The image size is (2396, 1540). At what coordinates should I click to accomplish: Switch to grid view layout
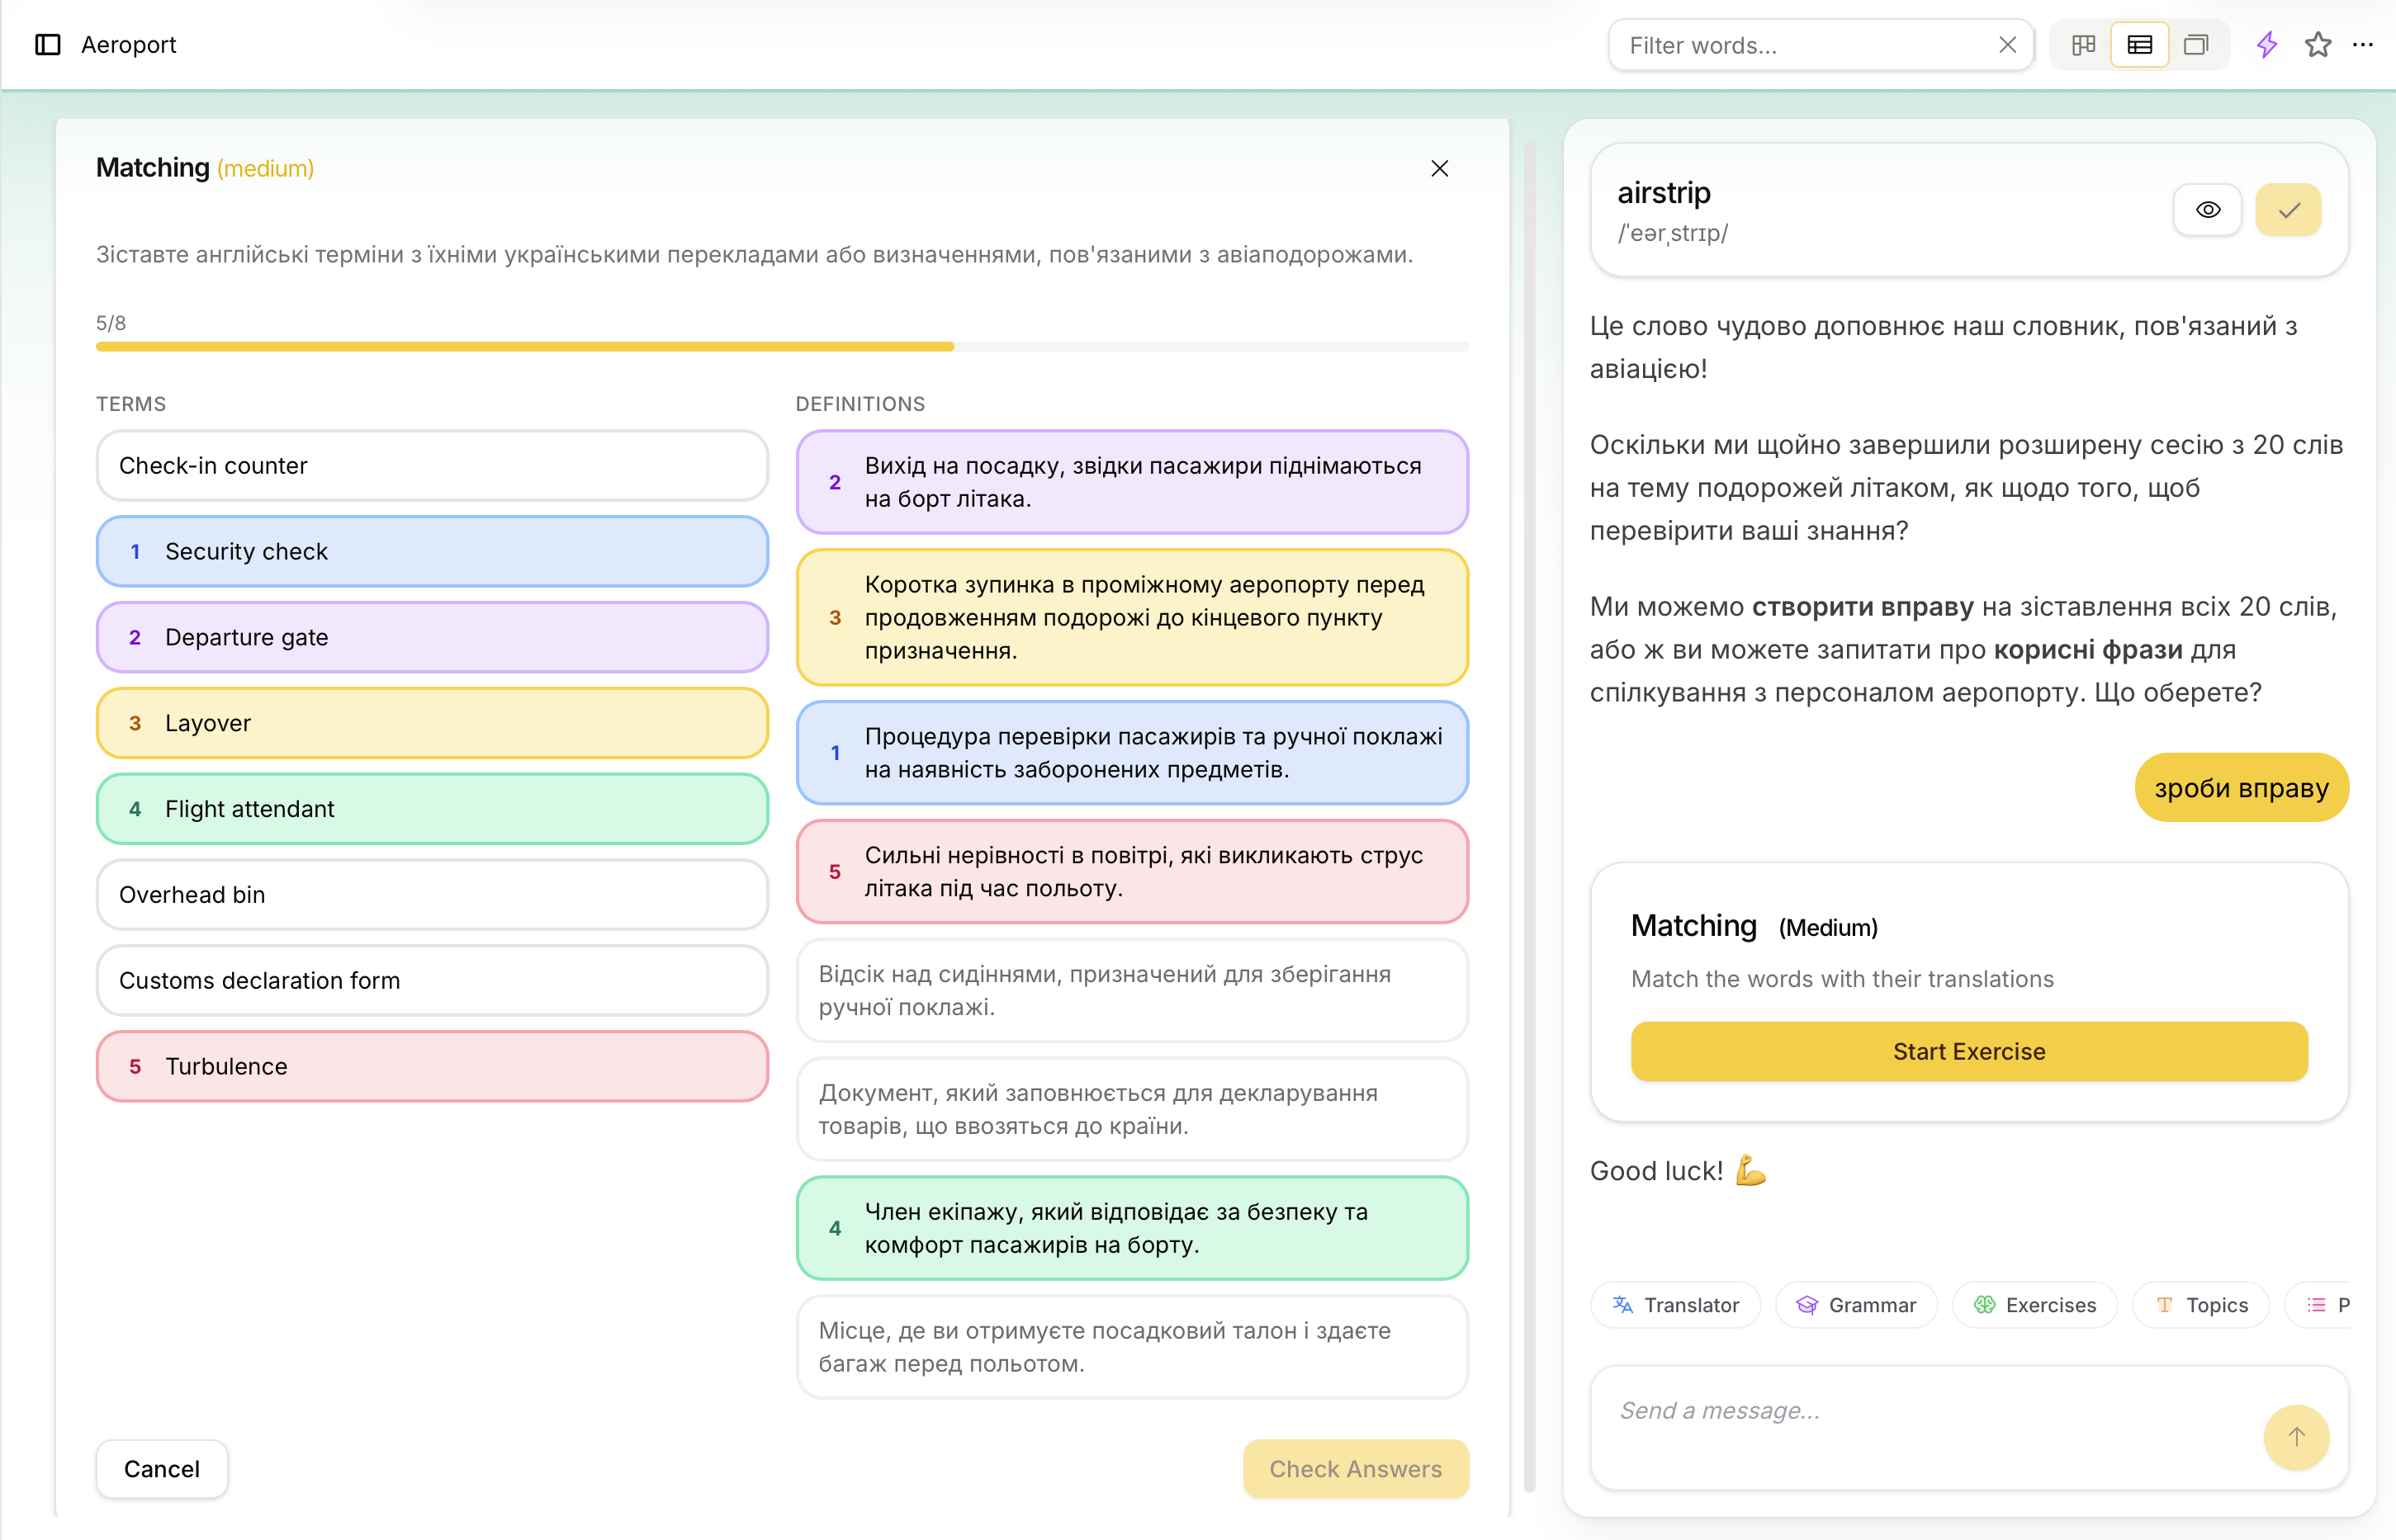point(2083,45)
